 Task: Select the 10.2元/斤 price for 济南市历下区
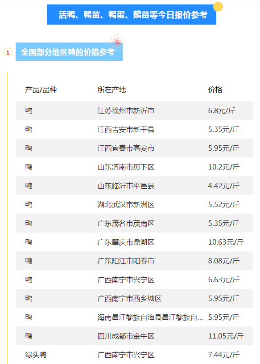coord(223,167)
